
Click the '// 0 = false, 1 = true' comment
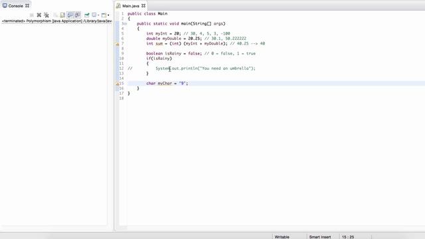(x=230, y=53)
